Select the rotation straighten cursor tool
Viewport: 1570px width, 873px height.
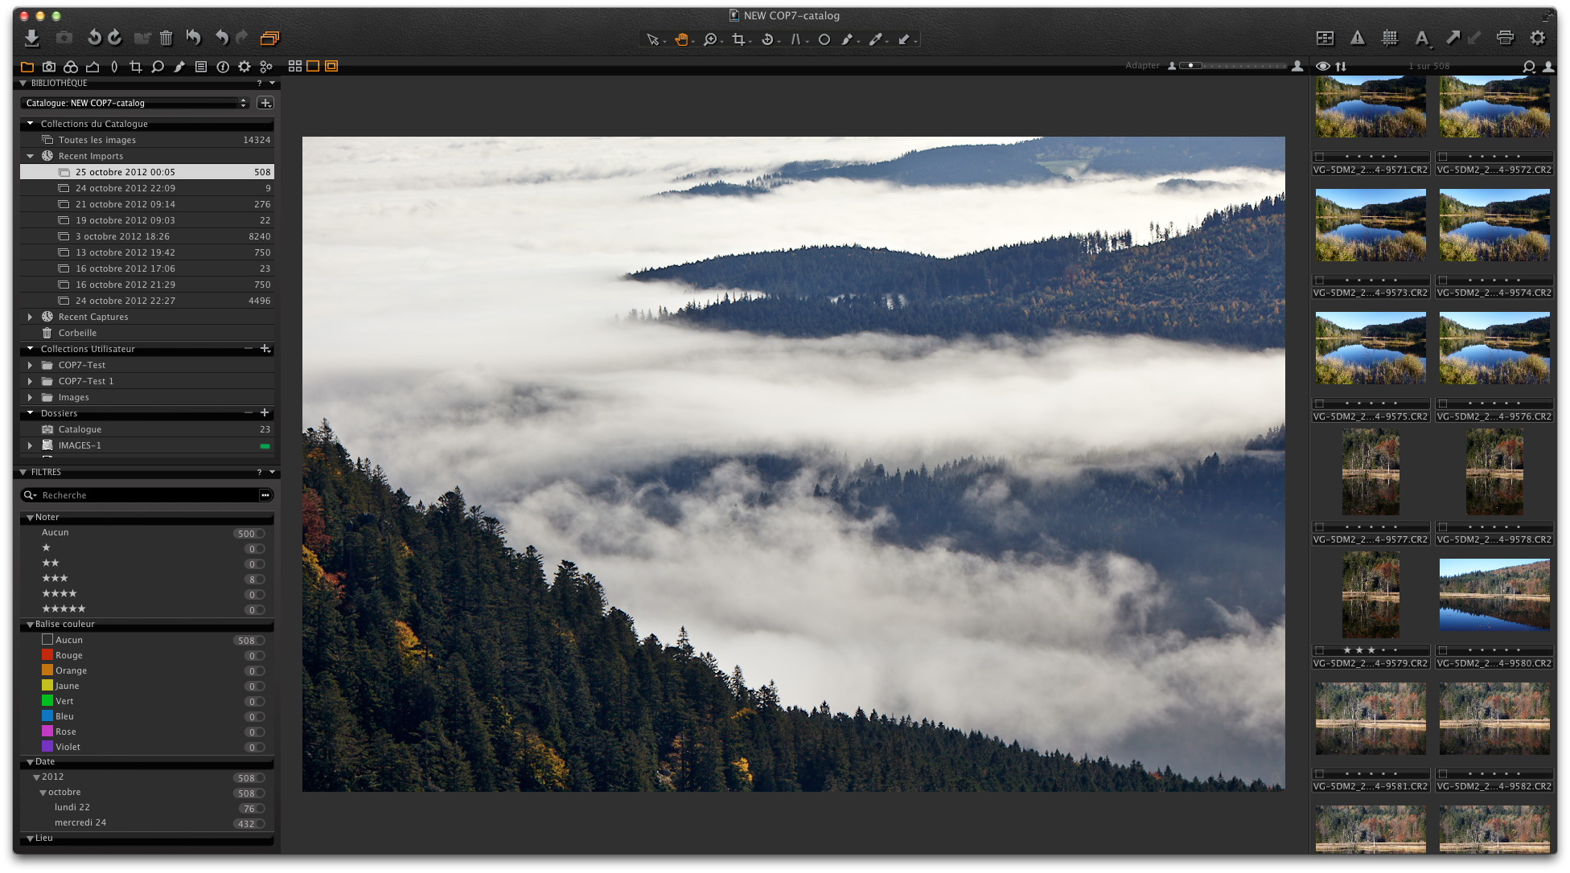[767, 39]
